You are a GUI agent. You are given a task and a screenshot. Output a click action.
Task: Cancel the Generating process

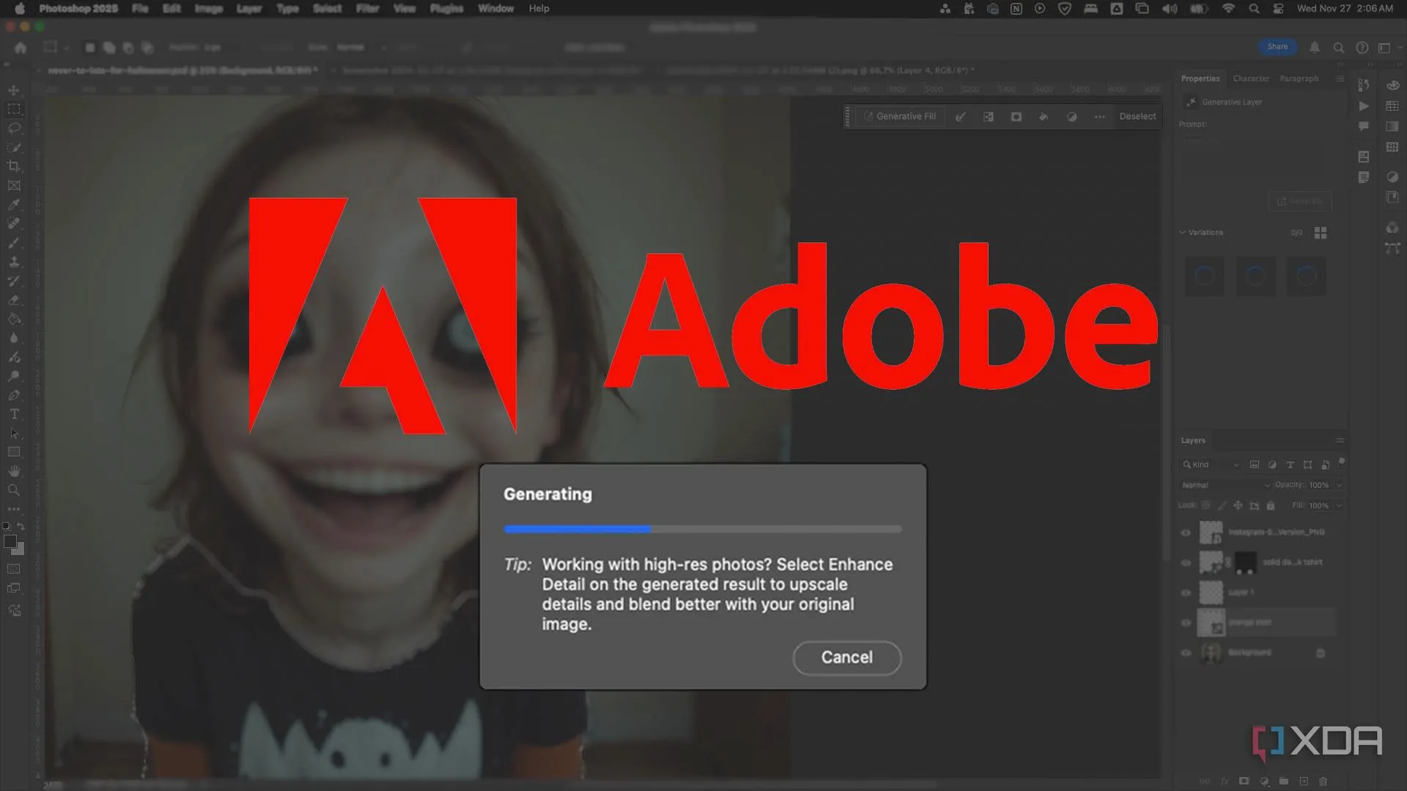[846, 658]
